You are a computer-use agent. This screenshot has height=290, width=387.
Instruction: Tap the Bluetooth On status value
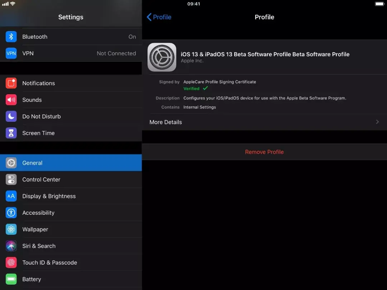click(x=132, y=37)
